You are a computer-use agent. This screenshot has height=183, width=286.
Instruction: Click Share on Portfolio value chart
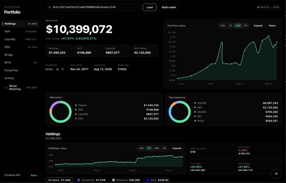tap(272, 26)
